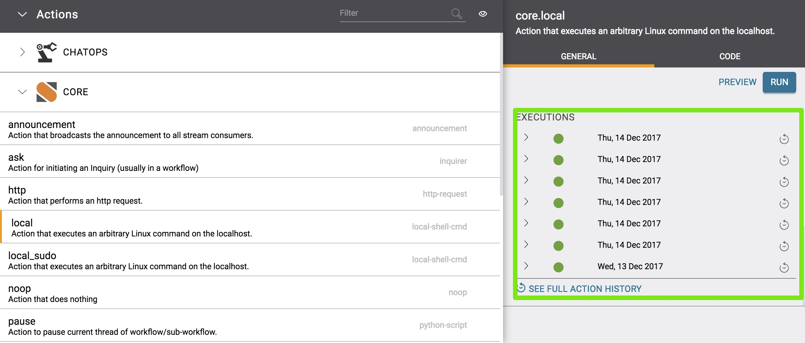Expand the first Thu, 14 Dec execution details

pos(526,138)
